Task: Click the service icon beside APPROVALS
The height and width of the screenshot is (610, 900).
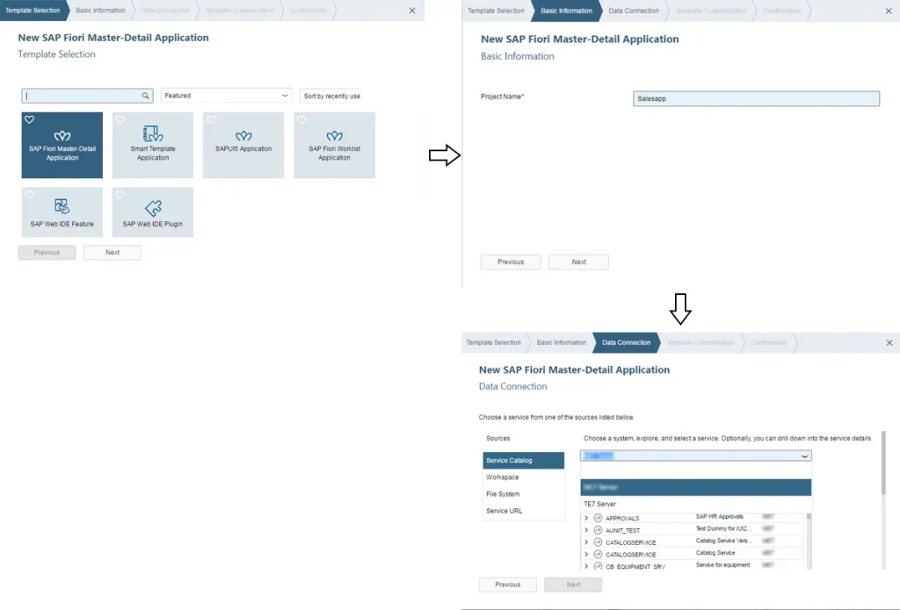Action: coord(598,518)
